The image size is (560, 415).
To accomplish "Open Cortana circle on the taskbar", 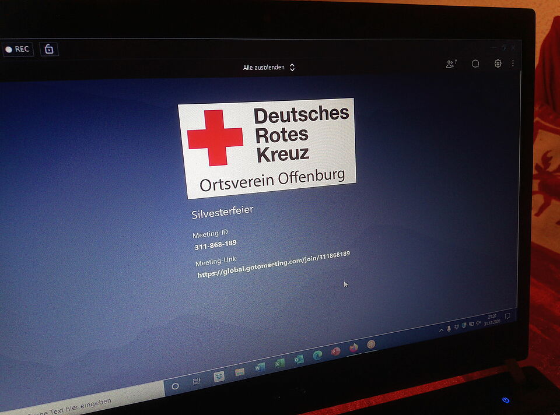I will point(175,386).
